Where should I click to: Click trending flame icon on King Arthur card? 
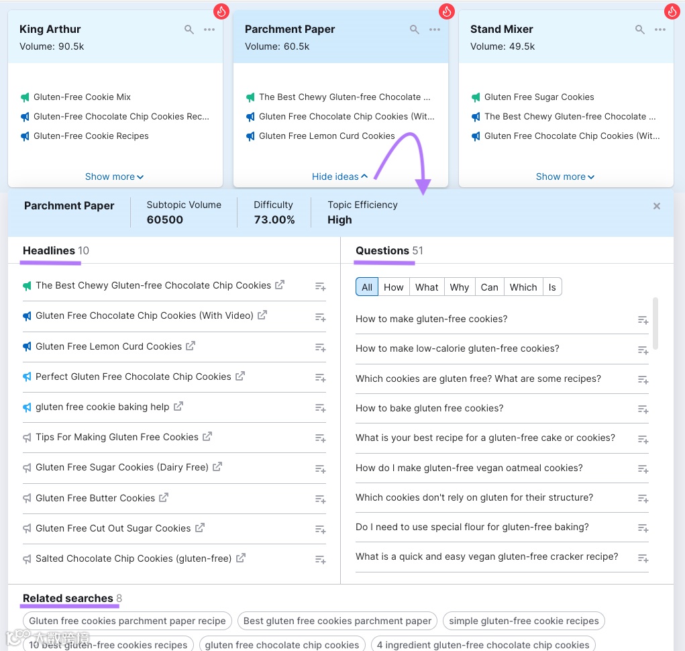point(221,11)
